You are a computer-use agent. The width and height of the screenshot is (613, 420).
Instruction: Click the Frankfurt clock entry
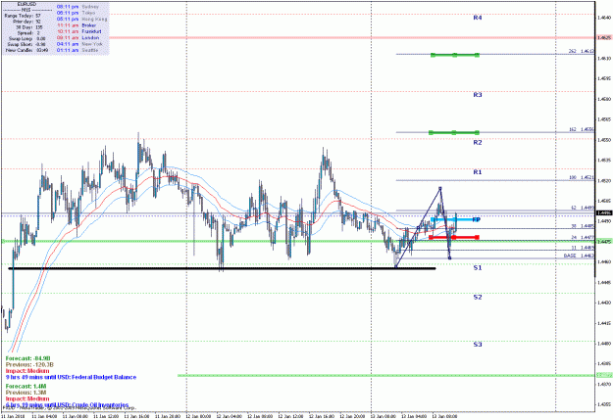(79, 31)
